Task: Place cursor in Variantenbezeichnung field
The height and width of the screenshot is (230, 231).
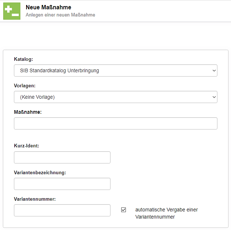Action: (62, 184)
